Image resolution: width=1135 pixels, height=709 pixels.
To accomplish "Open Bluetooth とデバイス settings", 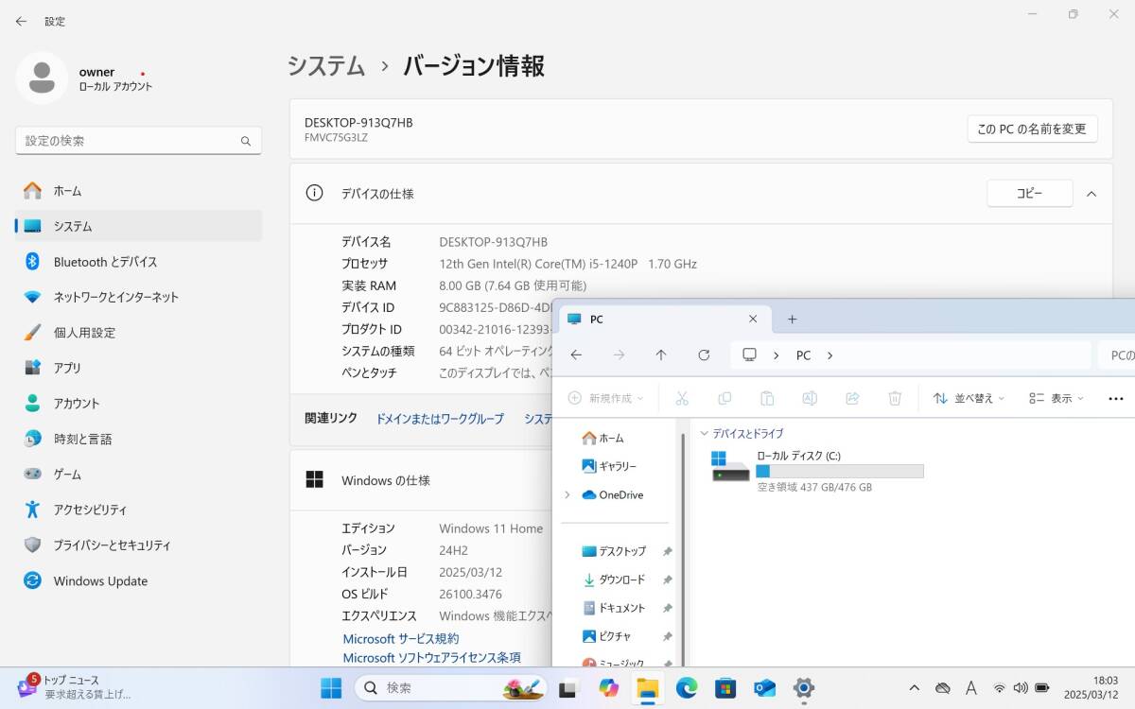I will 138,262.
